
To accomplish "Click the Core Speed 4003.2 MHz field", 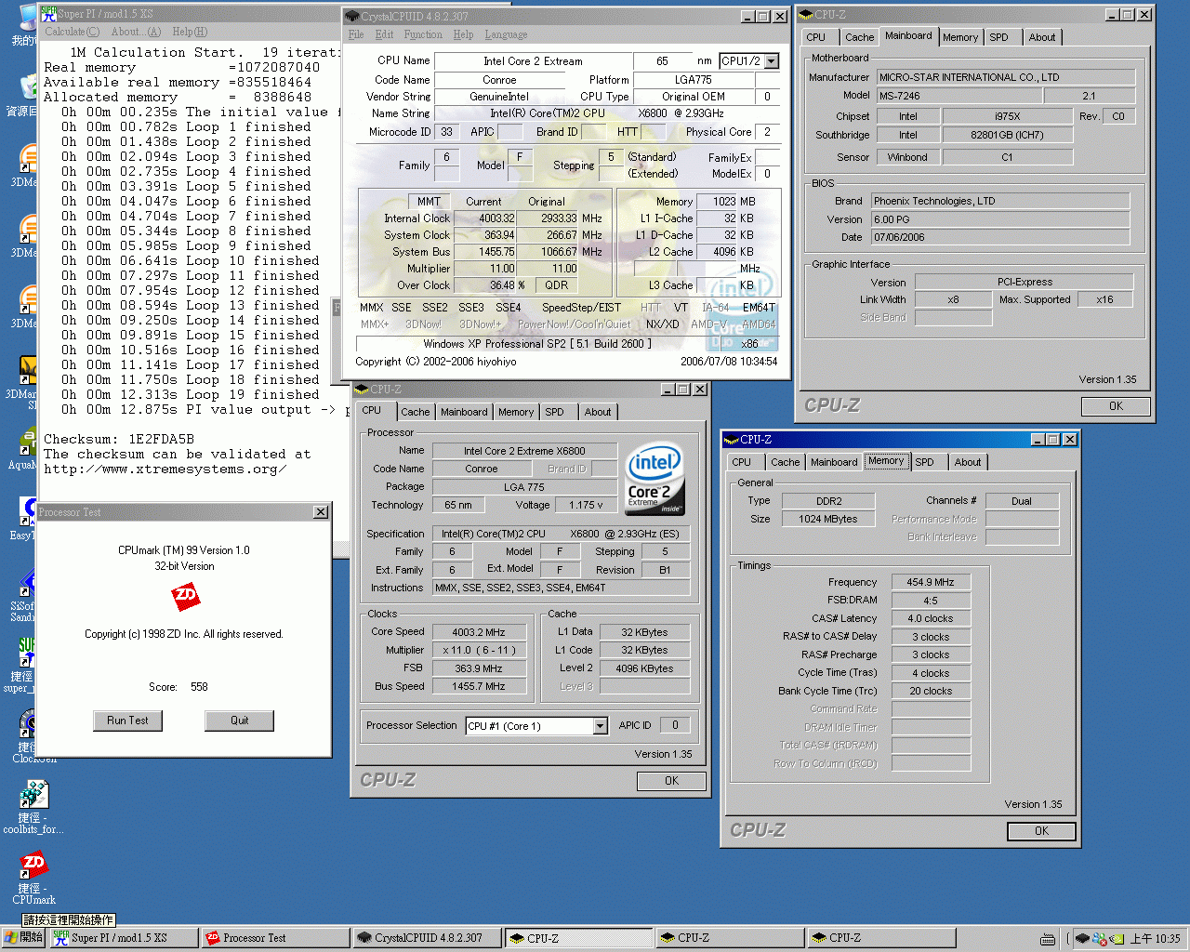I will 479,632.
